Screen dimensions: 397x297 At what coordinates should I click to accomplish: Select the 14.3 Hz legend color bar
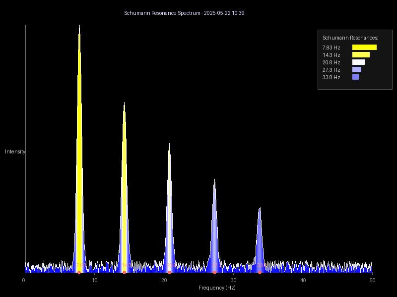click(361, 55)
